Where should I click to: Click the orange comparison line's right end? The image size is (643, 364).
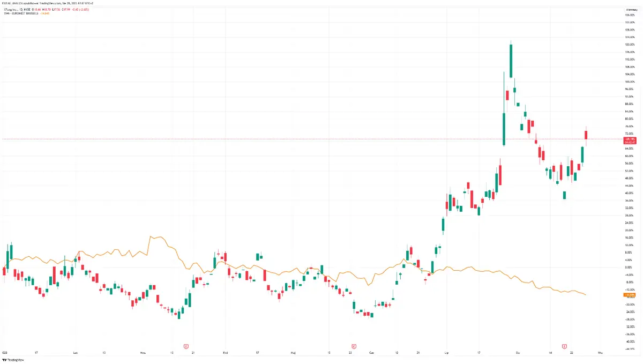(586, 295)
